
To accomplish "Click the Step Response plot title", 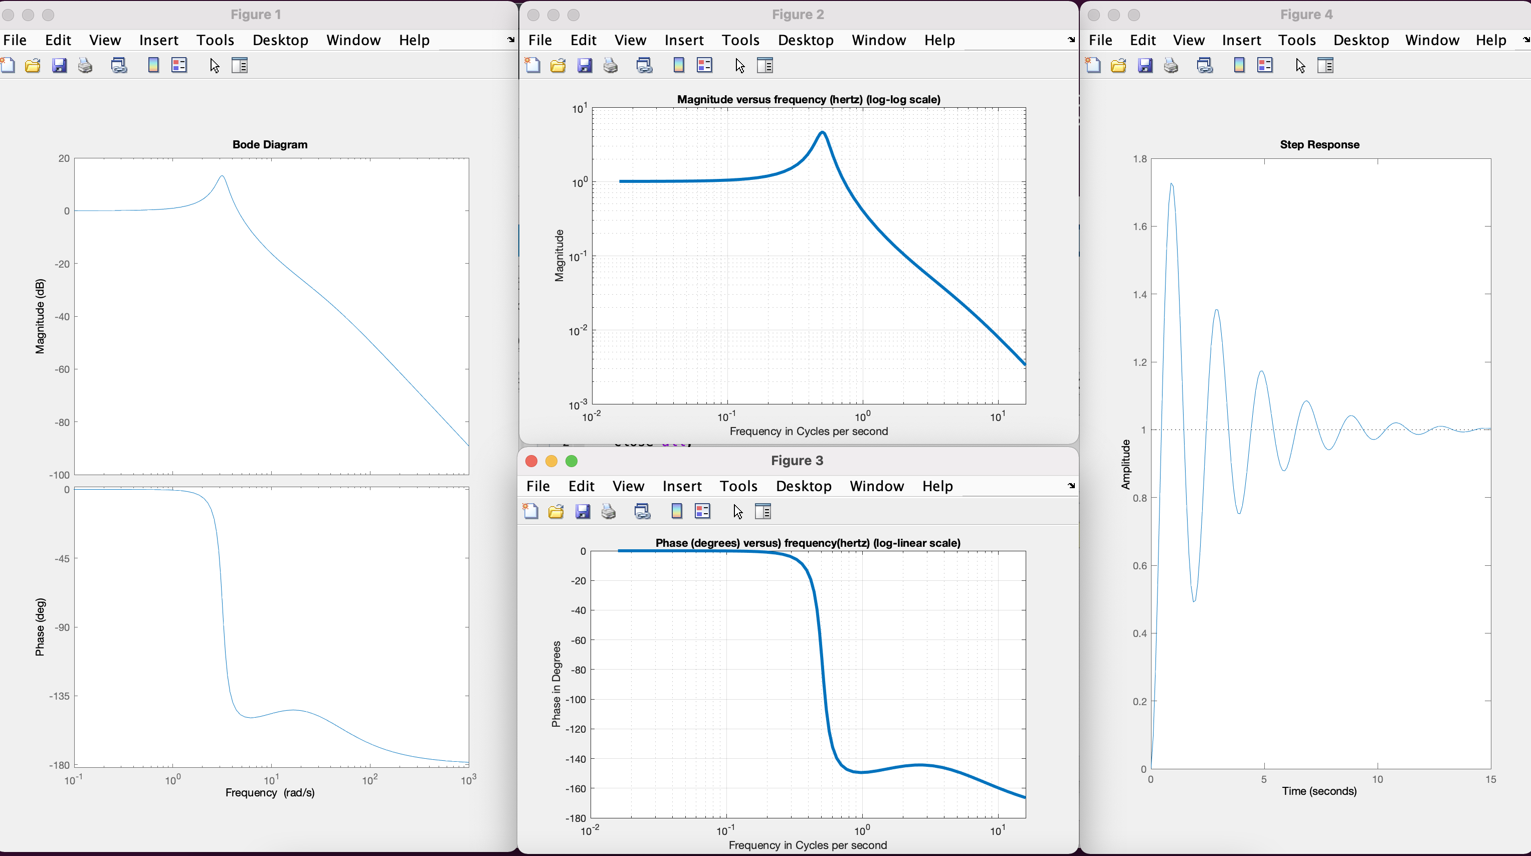I will tap(1319, 144).
